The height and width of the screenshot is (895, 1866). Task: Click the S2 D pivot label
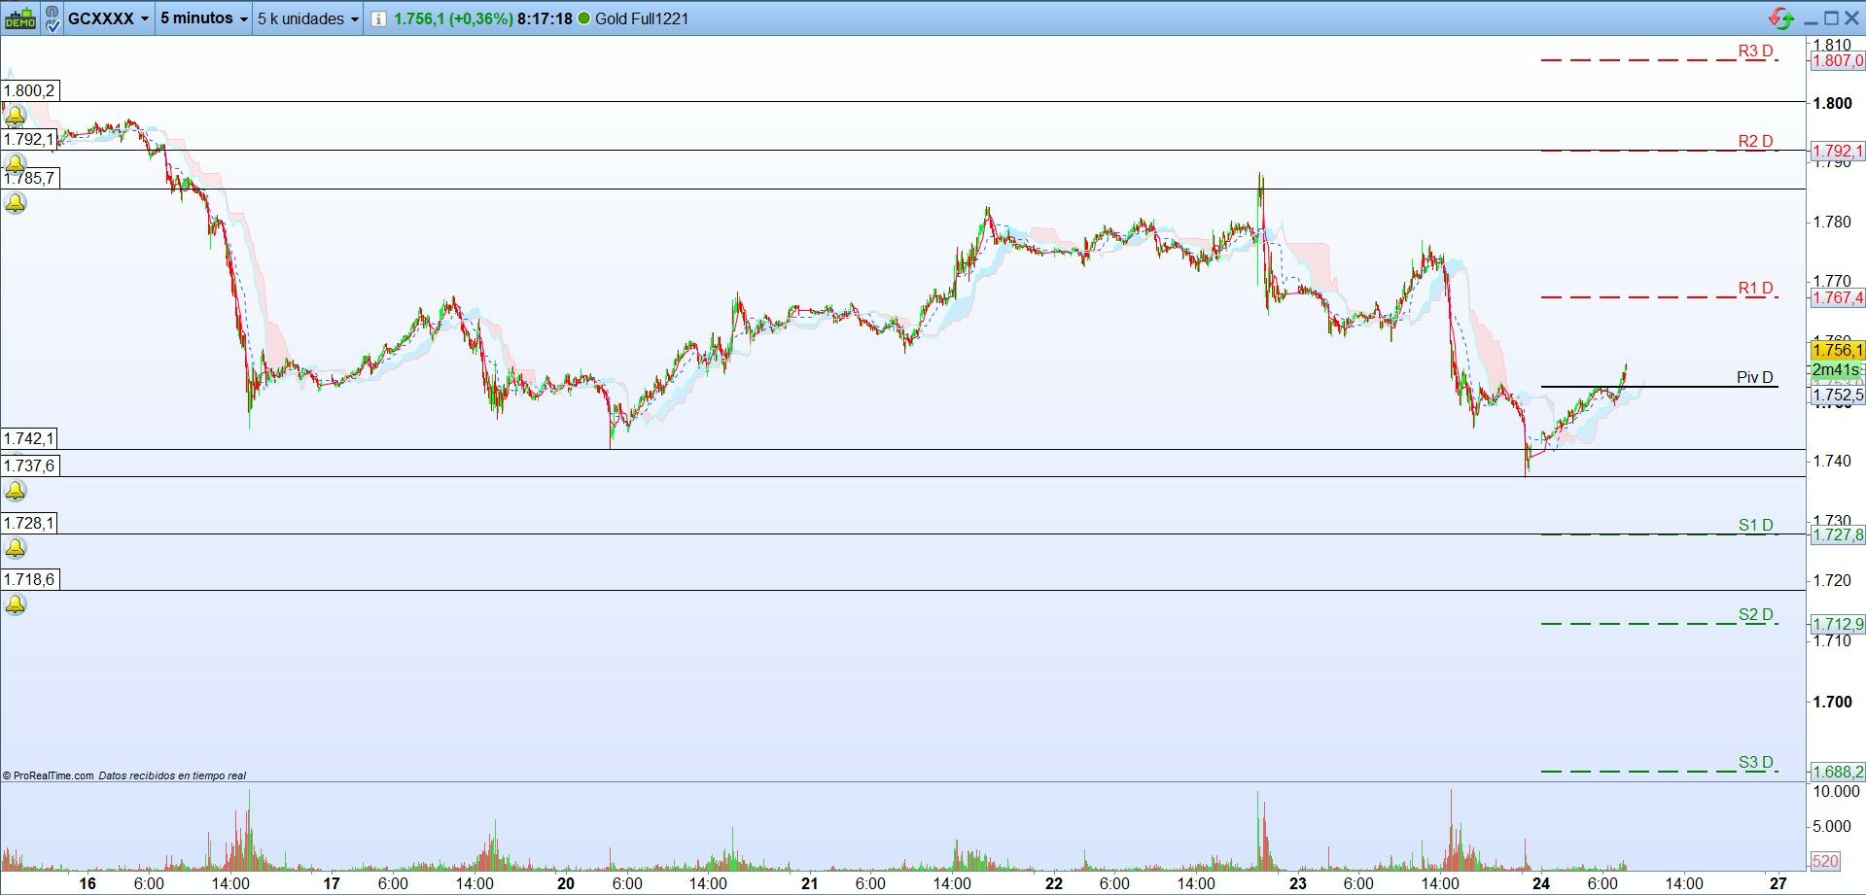(x=1755, y=615)
